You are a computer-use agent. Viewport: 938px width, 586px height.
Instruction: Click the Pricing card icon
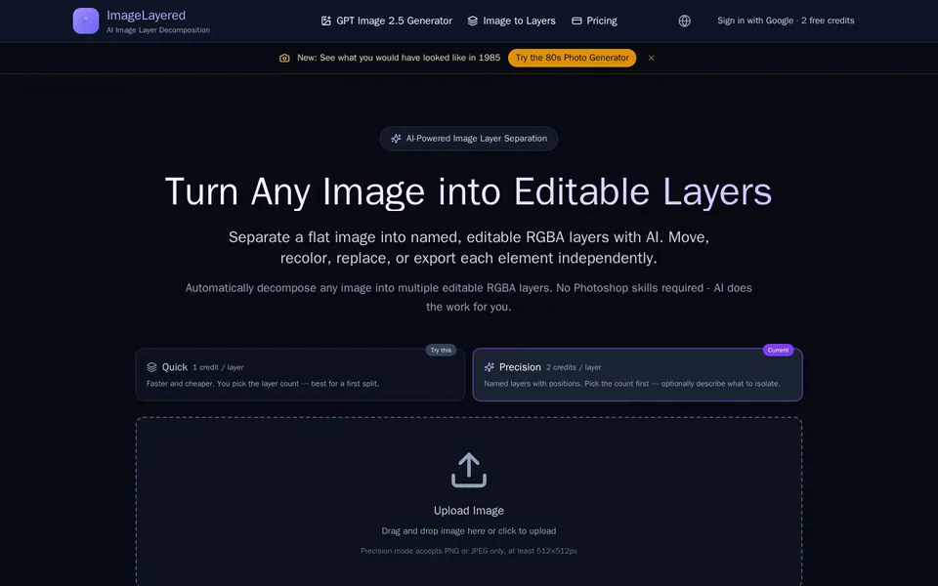576,21
